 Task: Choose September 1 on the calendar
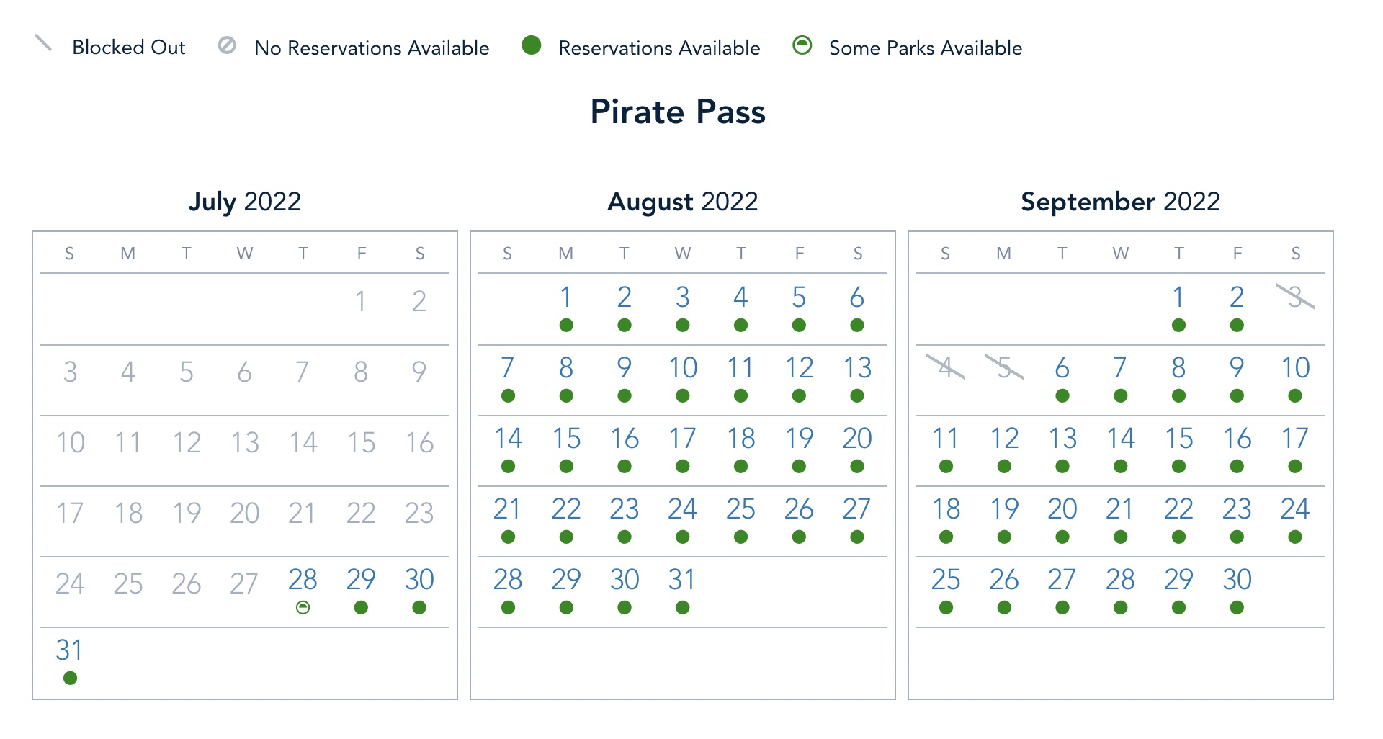(x=1178, y=297)
